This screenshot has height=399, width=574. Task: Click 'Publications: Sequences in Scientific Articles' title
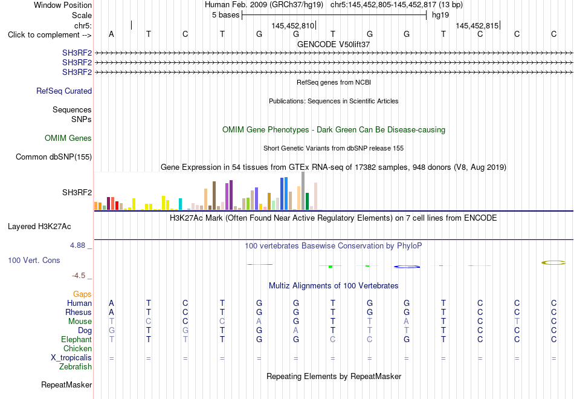(334, 101)
